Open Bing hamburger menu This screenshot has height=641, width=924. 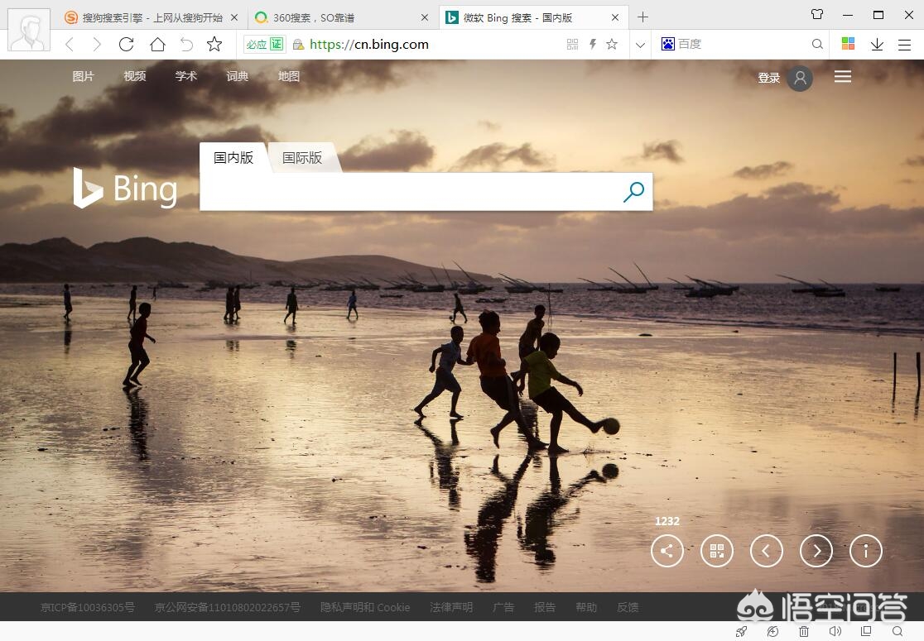pos(843,77)
